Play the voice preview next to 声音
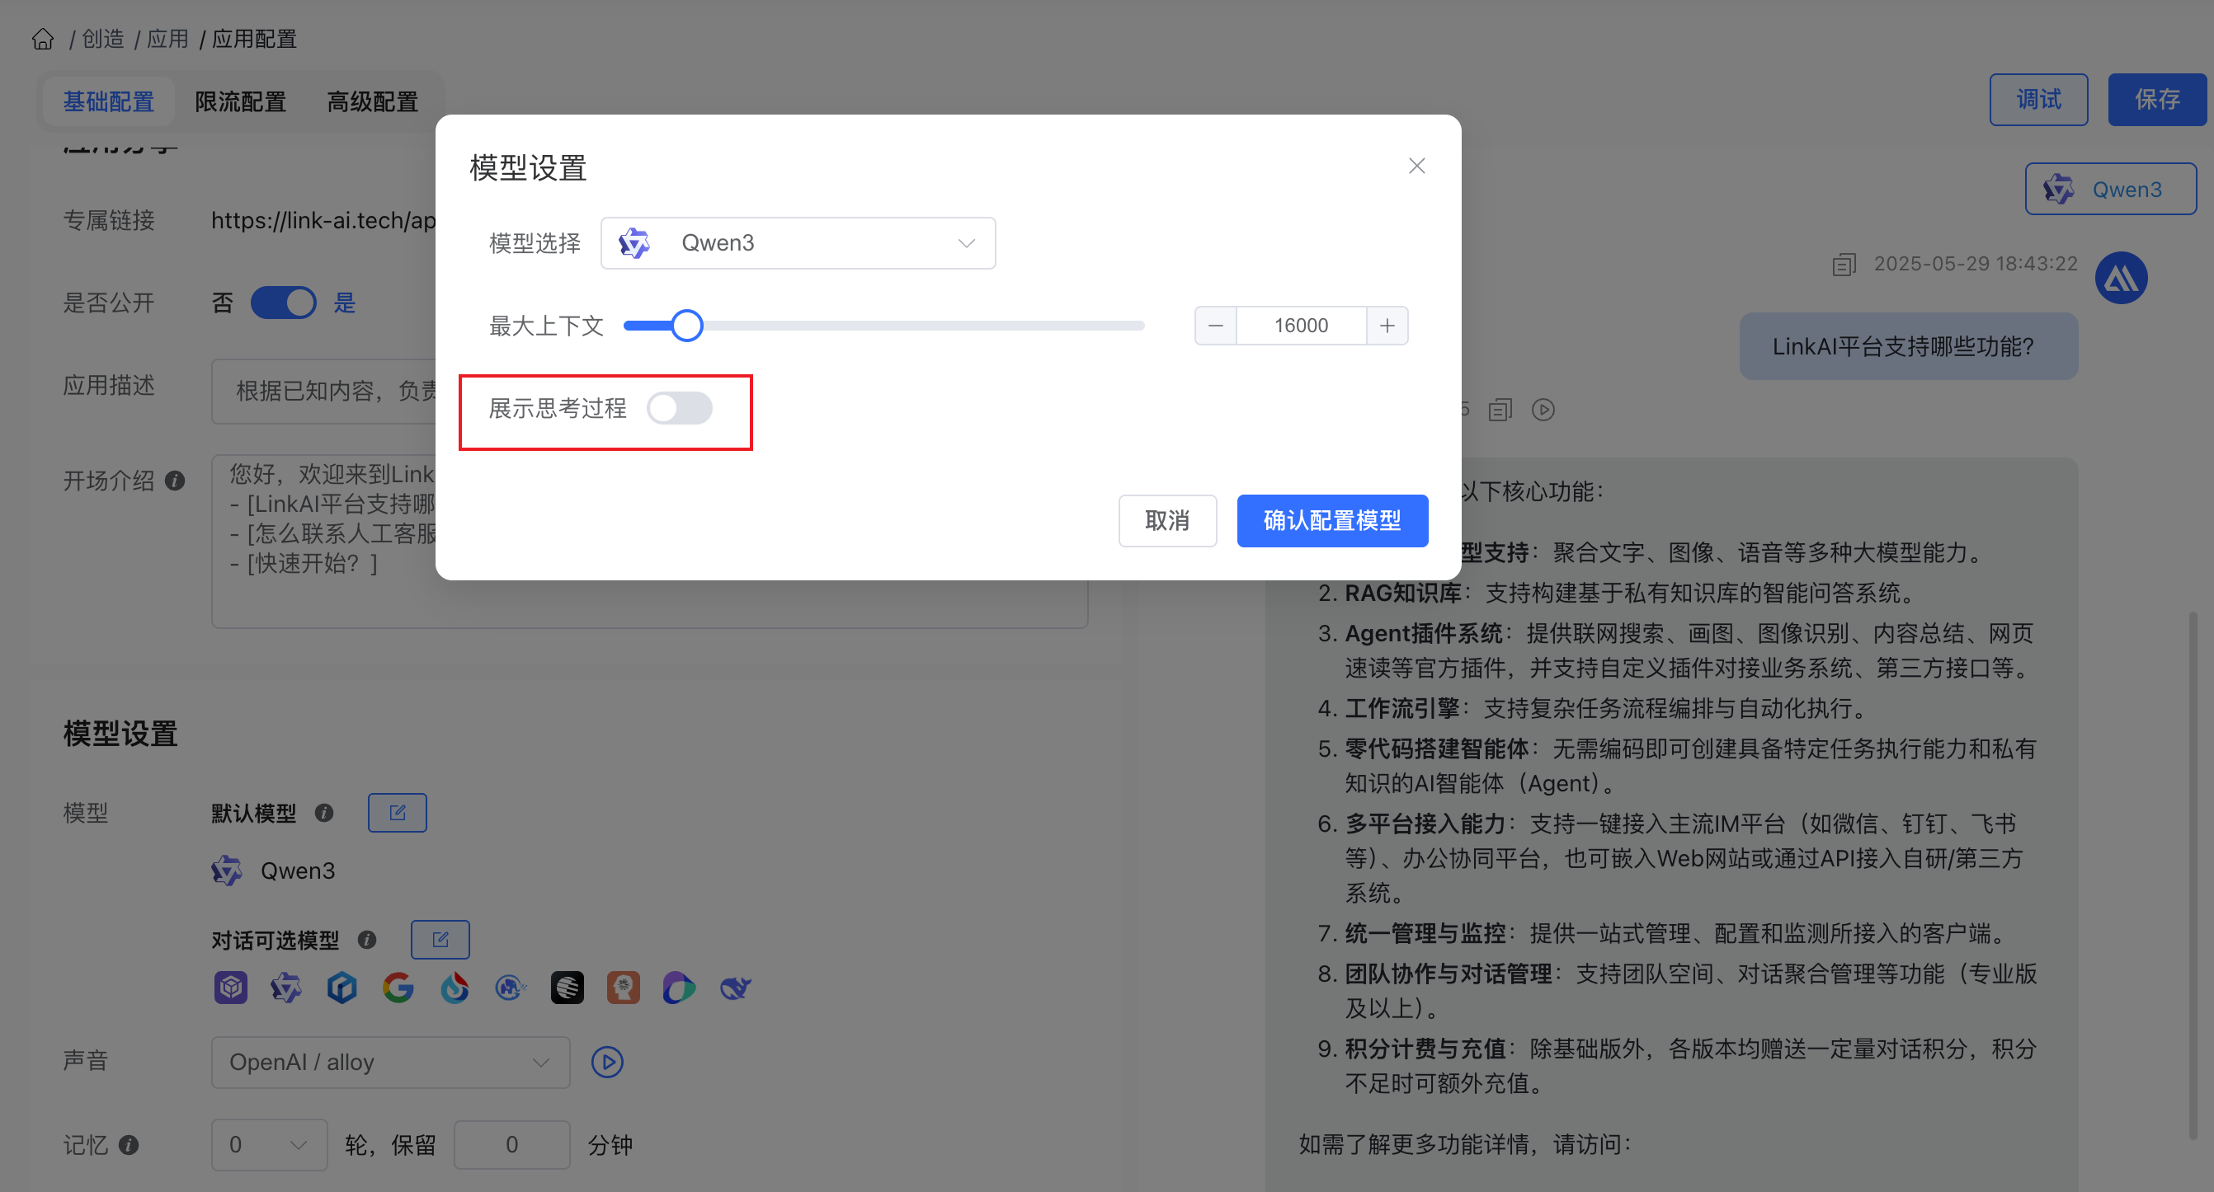The image size is (2214, 1192). click(x=608, y=1063)
